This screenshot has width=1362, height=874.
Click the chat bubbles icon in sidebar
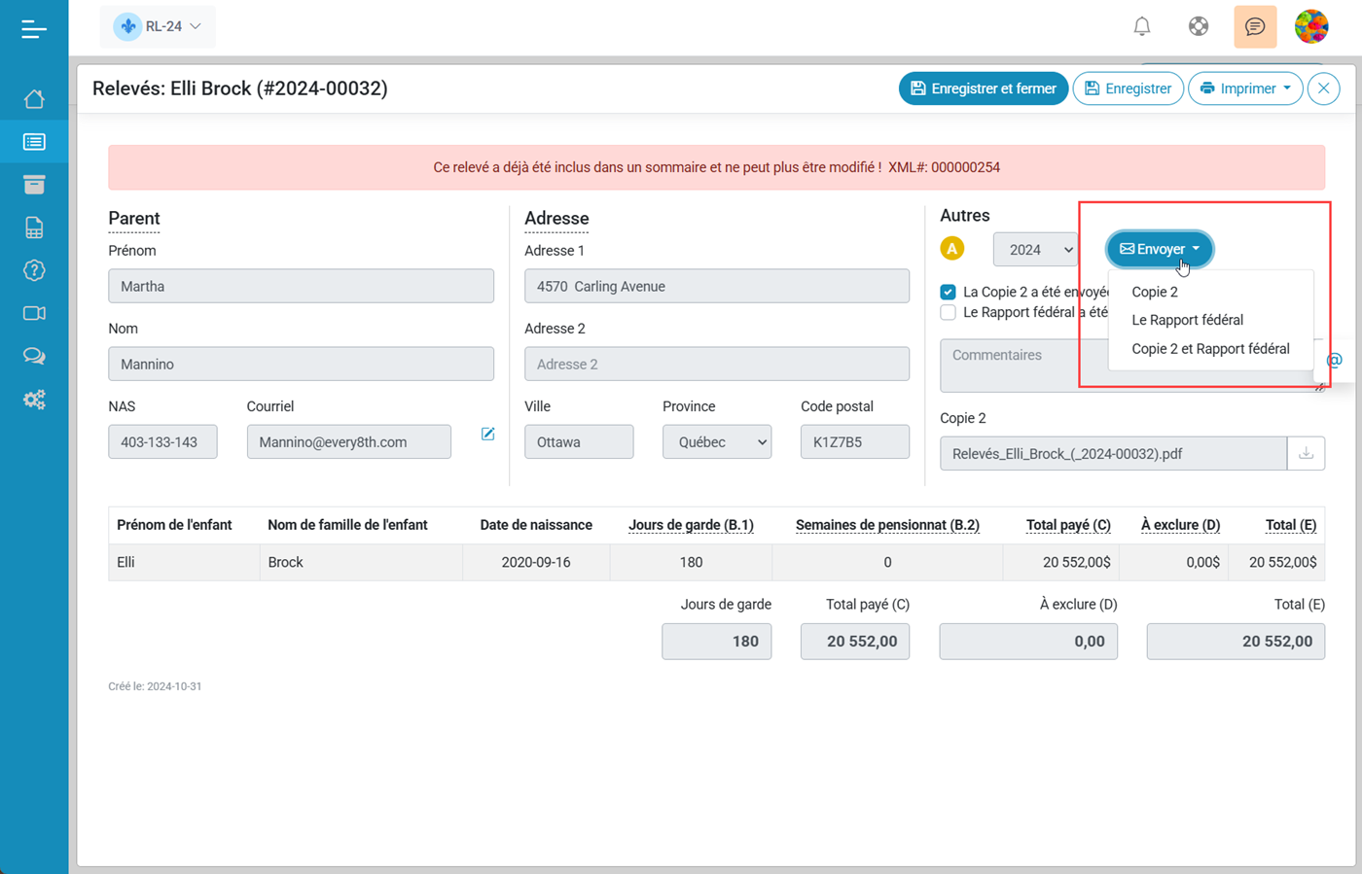click(x=34, y=356)
